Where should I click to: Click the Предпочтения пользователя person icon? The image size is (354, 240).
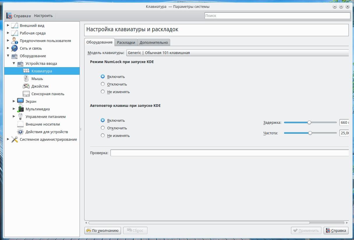[x=15, y=41]
